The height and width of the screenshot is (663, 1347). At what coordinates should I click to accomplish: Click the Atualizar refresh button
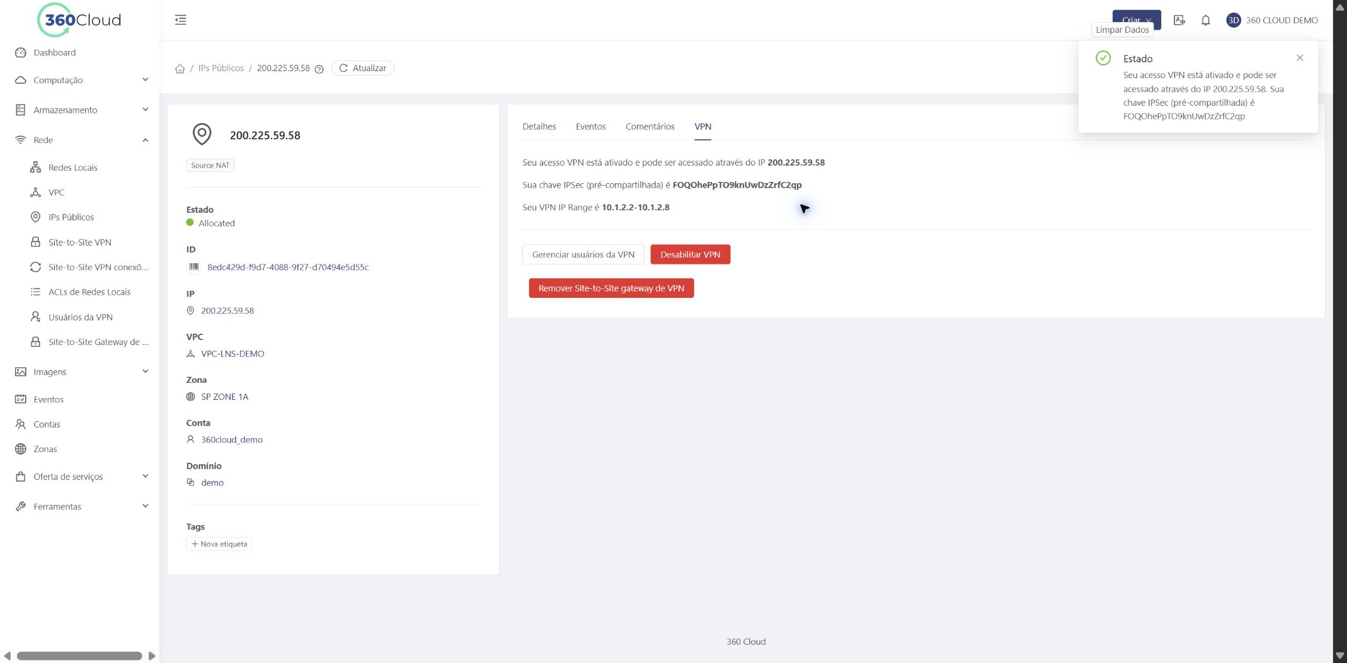362,68
